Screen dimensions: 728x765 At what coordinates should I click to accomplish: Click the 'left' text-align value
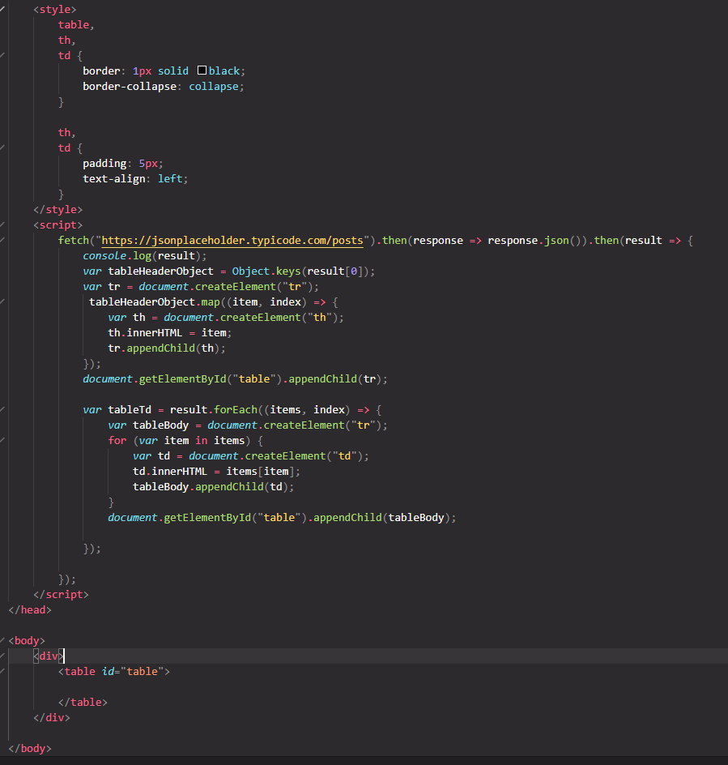(x=170, y=178)
